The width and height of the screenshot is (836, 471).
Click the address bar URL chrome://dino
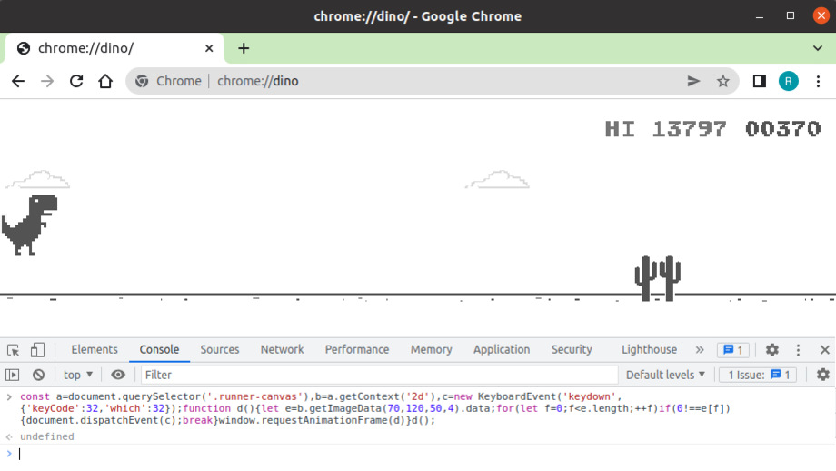pyautogui.click(x=258, y=81)
